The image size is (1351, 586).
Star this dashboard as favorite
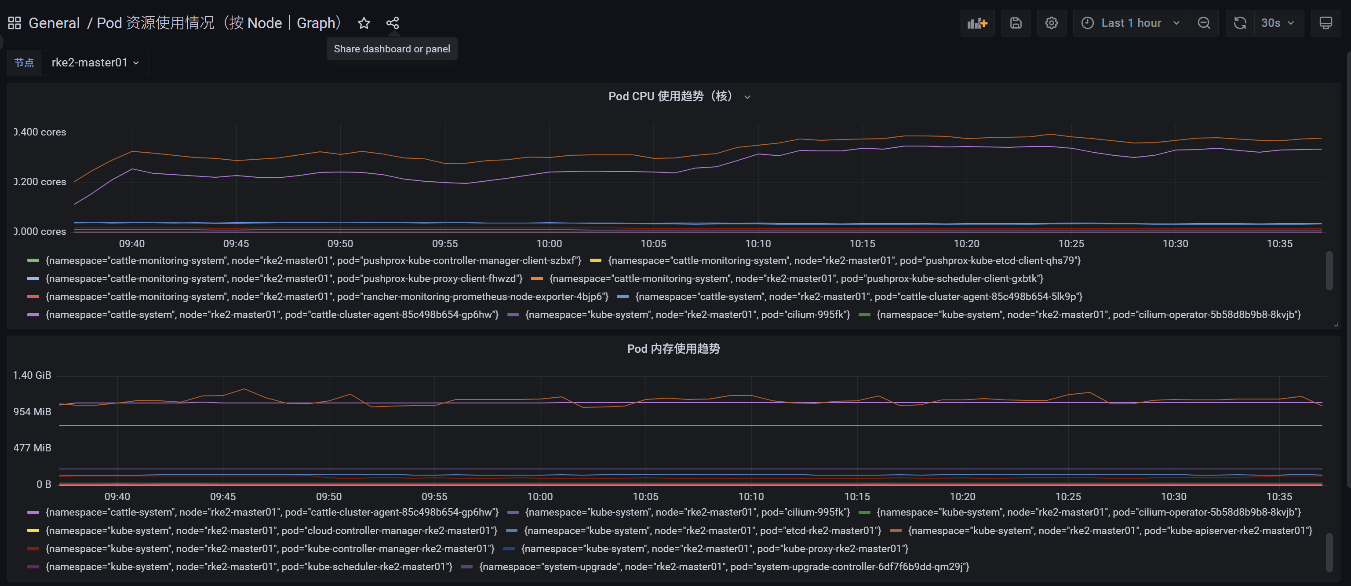(364, 23)
